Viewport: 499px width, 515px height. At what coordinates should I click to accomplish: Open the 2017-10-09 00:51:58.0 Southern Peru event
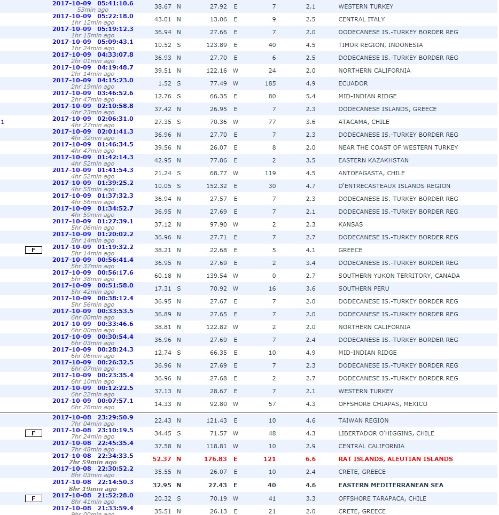pos(93,285)
